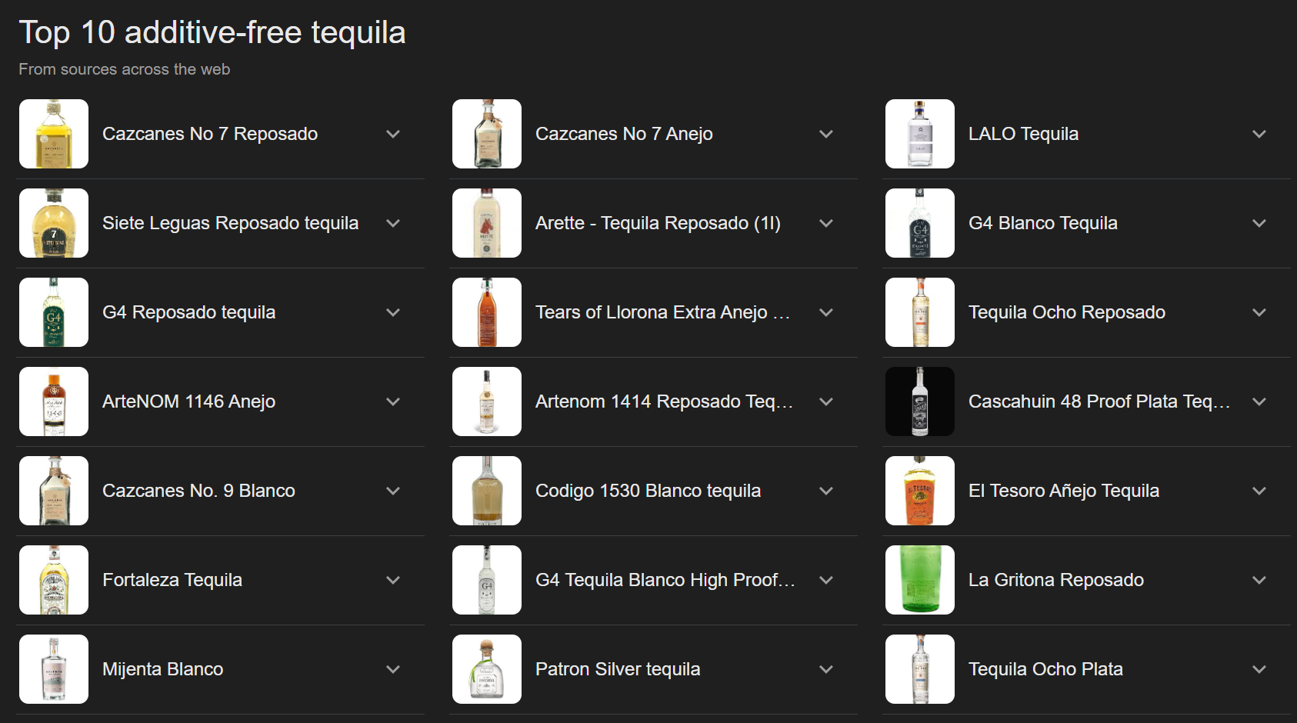Open the Arette Tequila Reposado bottle picture
This screenshot has width=1297, height=723.
486,223
